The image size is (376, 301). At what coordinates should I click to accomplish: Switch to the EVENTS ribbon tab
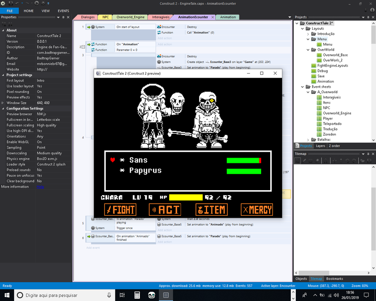click(x=64, y=11)
